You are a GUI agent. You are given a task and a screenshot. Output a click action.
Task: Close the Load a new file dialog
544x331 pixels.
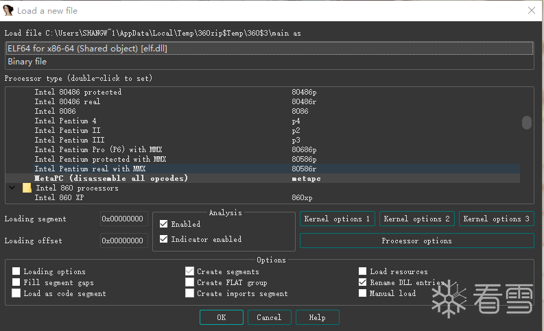[532, 10]
